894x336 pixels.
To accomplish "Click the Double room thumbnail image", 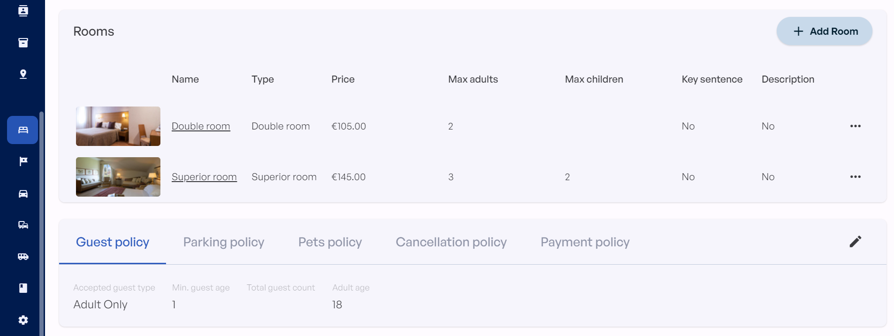I will point(118,126).
